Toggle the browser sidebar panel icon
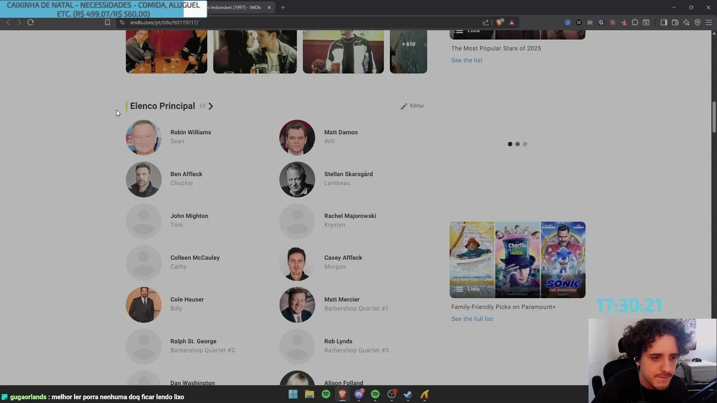This screenshot has width=717, height=403. click(x=664, y=22)
